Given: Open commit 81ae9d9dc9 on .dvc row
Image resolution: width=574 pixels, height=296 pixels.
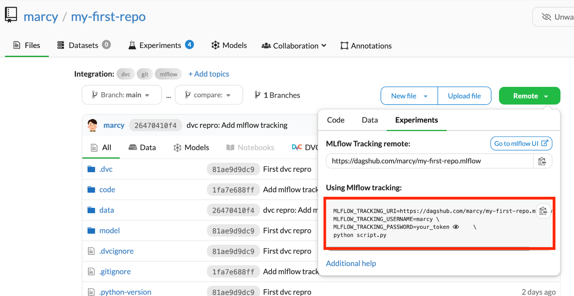Looking at the screenshot, I should [x=233, y=169].
